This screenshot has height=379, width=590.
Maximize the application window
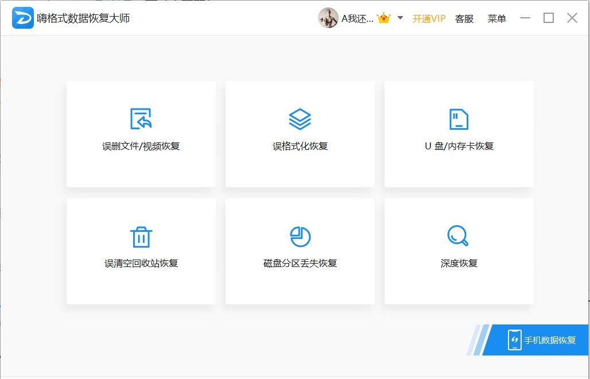(549, 18)
